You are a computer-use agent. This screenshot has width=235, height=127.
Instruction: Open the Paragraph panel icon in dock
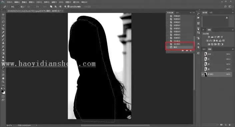pos(198,47)
